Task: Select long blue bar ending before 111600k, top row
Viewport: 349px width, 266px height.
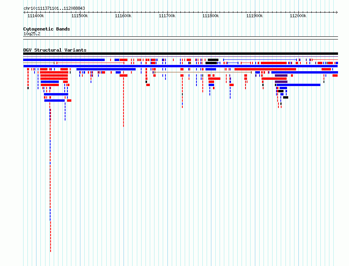Action: 64,60
